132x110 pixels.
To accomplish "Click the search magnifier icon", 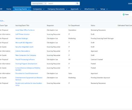I will tap(77, 3).
